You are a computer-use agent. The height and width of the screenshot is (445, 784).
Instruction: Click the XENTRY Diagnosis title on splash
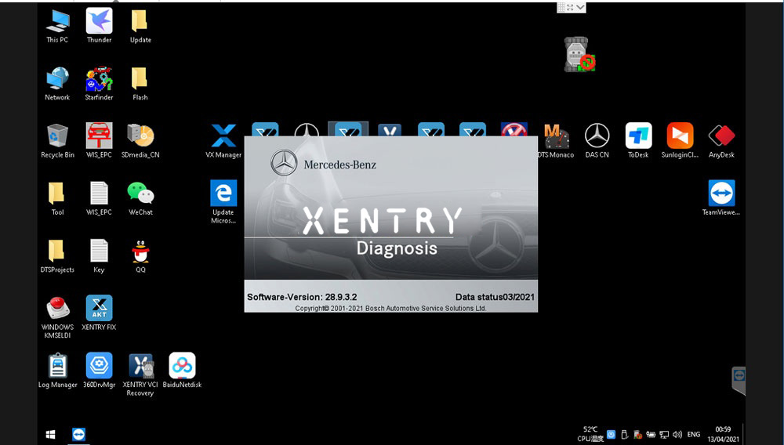click(383, 231)
